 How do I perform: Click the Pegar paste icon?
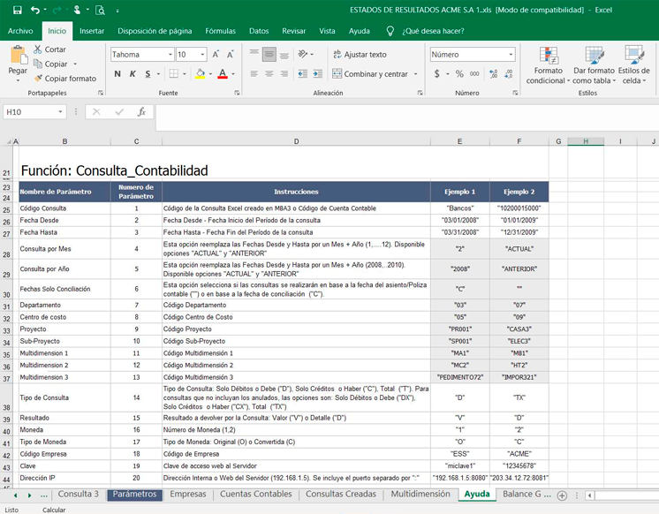[x=18, y=56]
